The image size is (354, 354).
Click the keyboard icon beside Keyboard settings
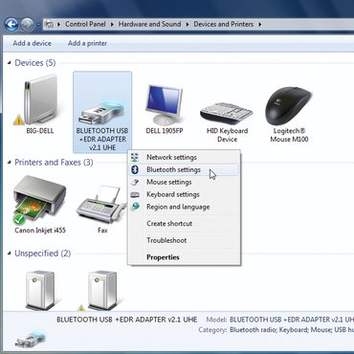135,194
